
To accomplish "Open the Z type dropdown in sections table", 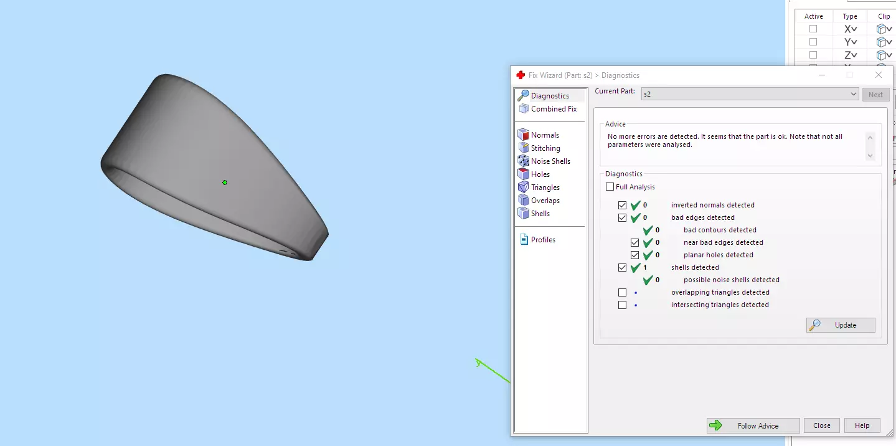I will coord(851,55).
